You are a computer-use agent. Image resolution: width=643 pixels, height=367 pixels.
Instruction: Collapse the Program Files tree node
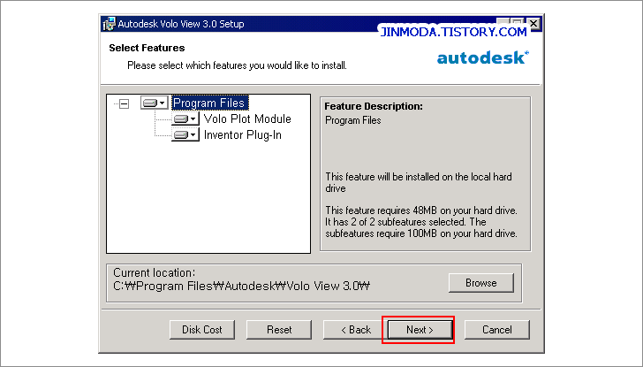coord(125,103)
